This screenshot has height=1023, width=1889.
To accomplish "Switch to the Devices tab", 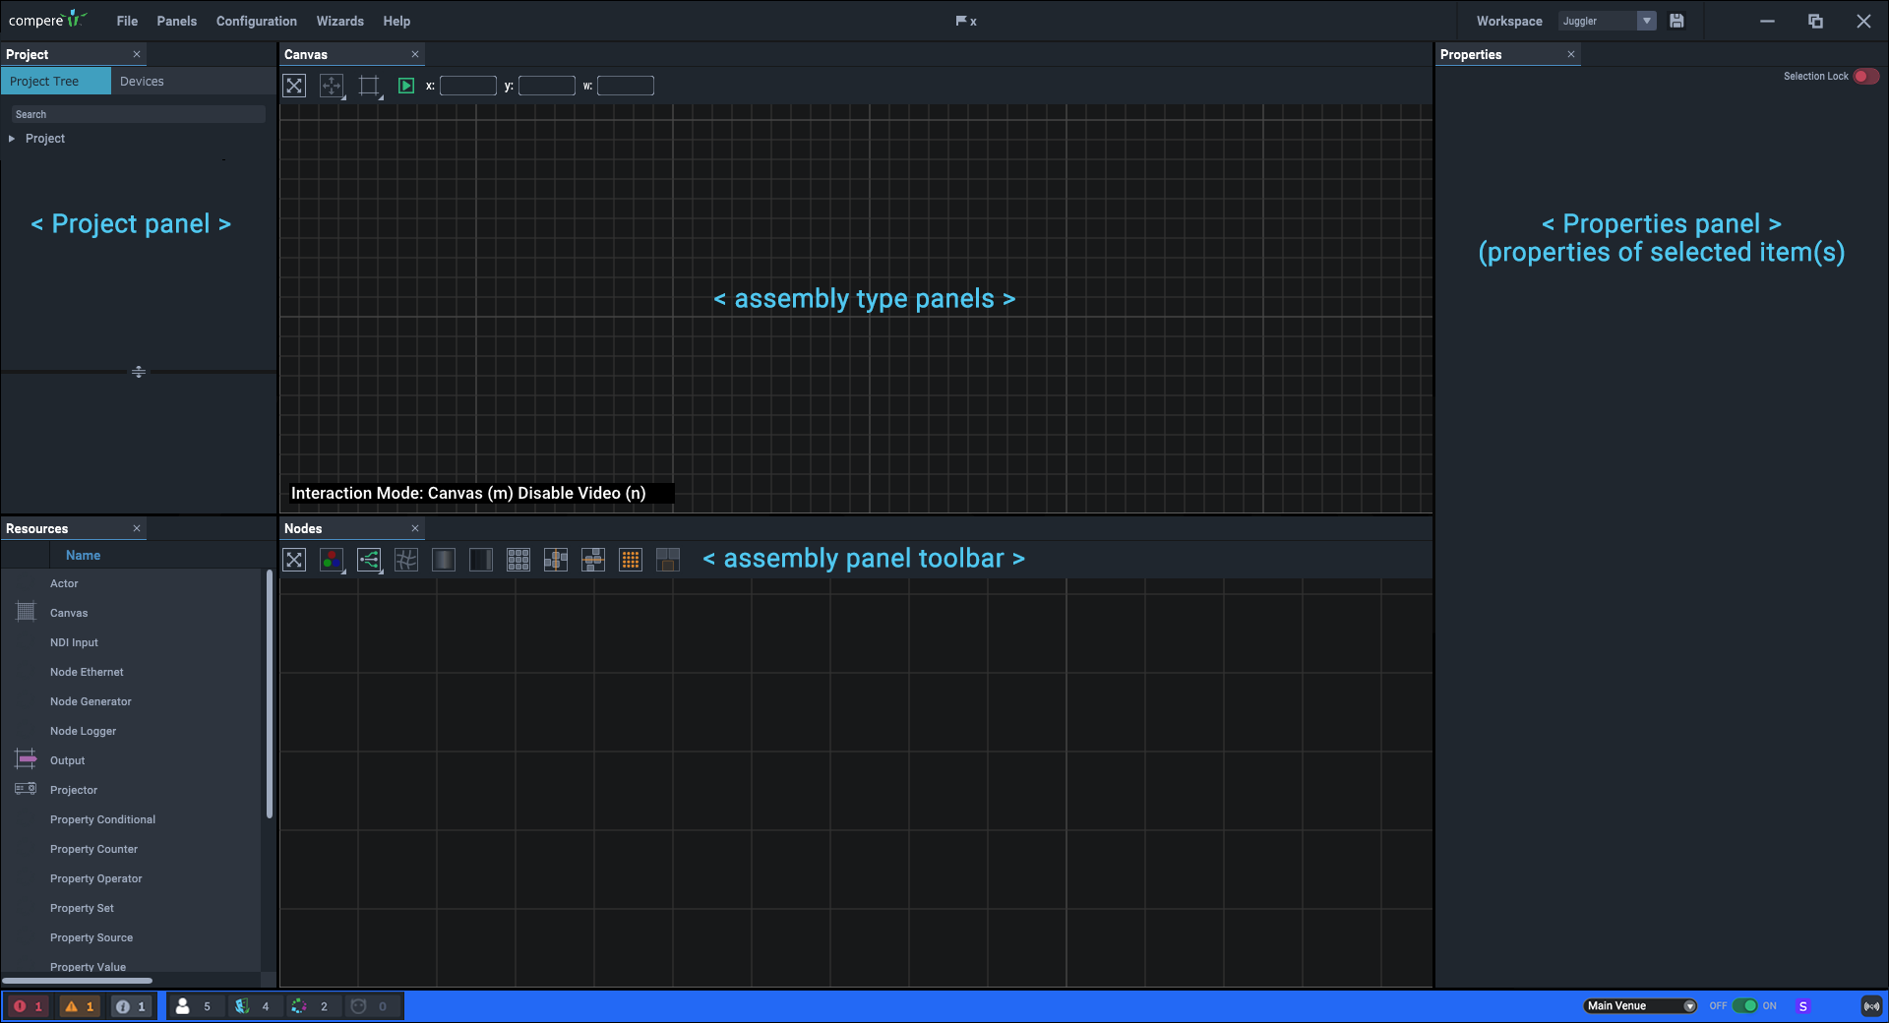I will coord(142,82).
